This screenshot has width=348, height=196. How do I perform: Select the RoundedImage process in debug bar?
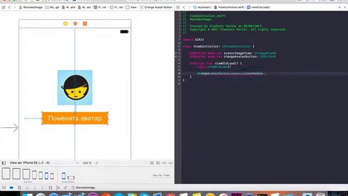point(83,188)
